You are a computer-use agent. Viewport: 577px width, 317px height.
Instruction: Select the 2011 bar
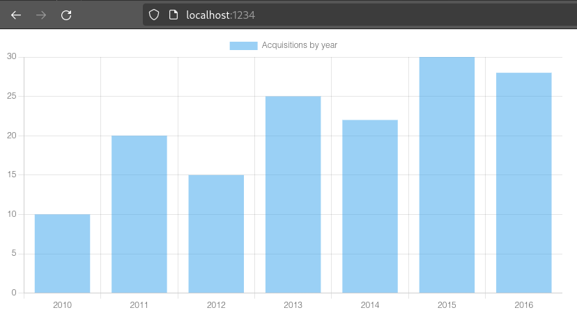pos(139,214)
